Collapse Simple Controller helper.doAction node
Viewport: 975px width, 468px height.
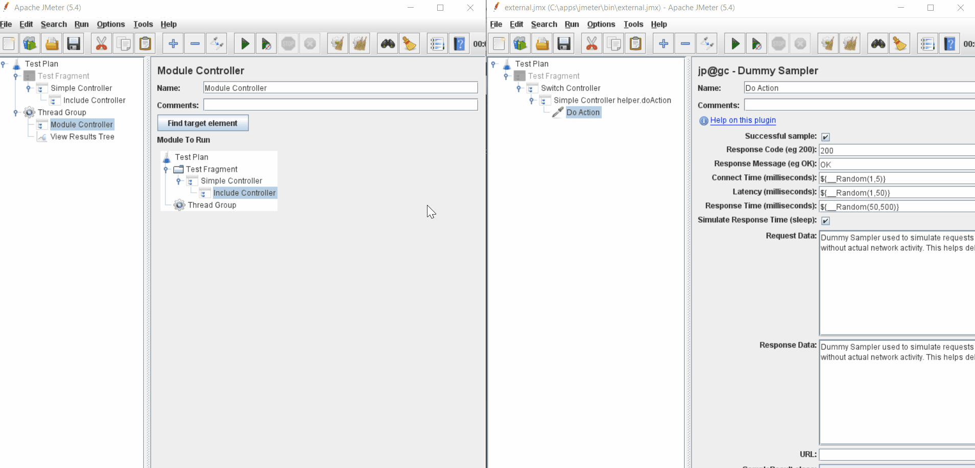pos(532,101)
